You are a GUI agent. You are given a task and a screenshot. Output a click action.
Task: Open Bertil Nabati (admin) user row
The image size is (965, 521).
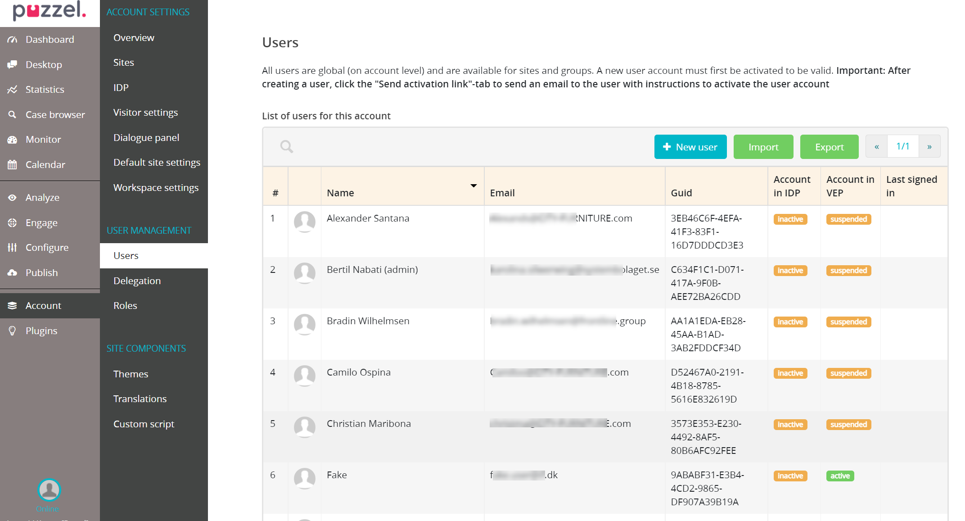click(x=372, y=270)
